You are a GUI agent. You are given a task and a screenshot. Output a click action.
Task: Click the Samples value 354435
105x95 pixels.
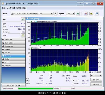pos(85,84)
